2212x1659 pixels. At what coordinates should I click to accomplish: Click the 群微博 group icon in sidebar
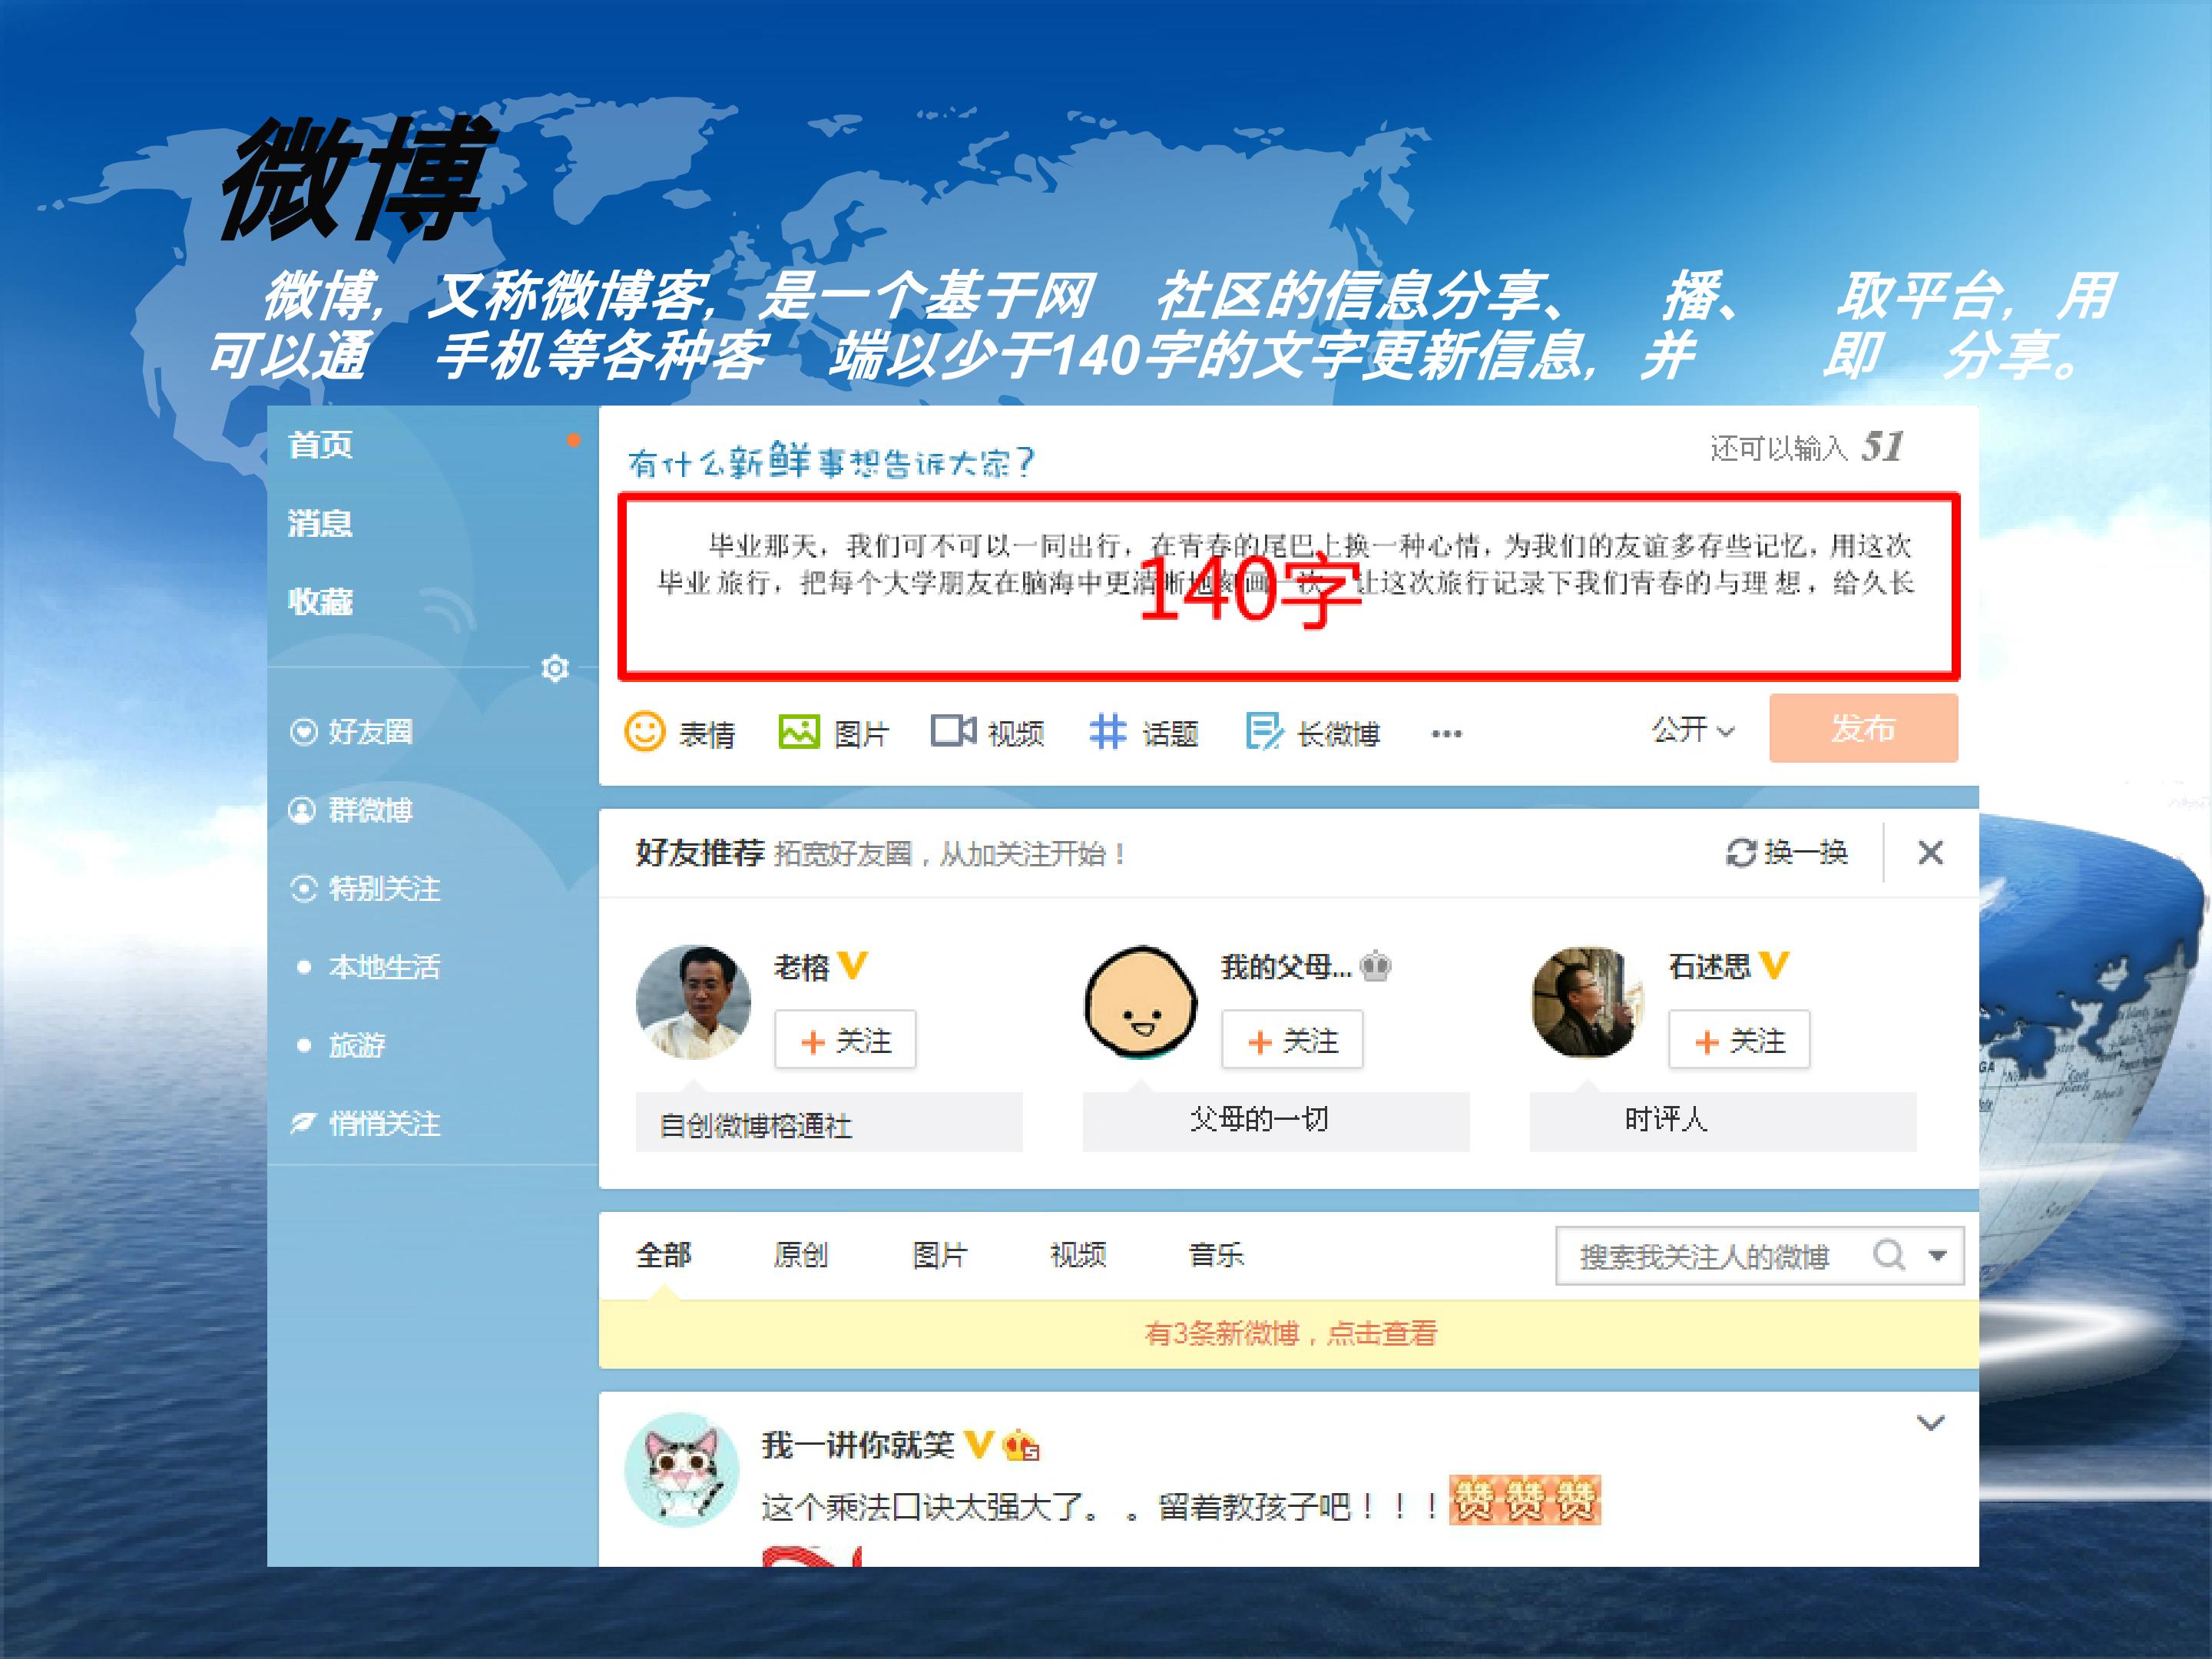[302, 810]
